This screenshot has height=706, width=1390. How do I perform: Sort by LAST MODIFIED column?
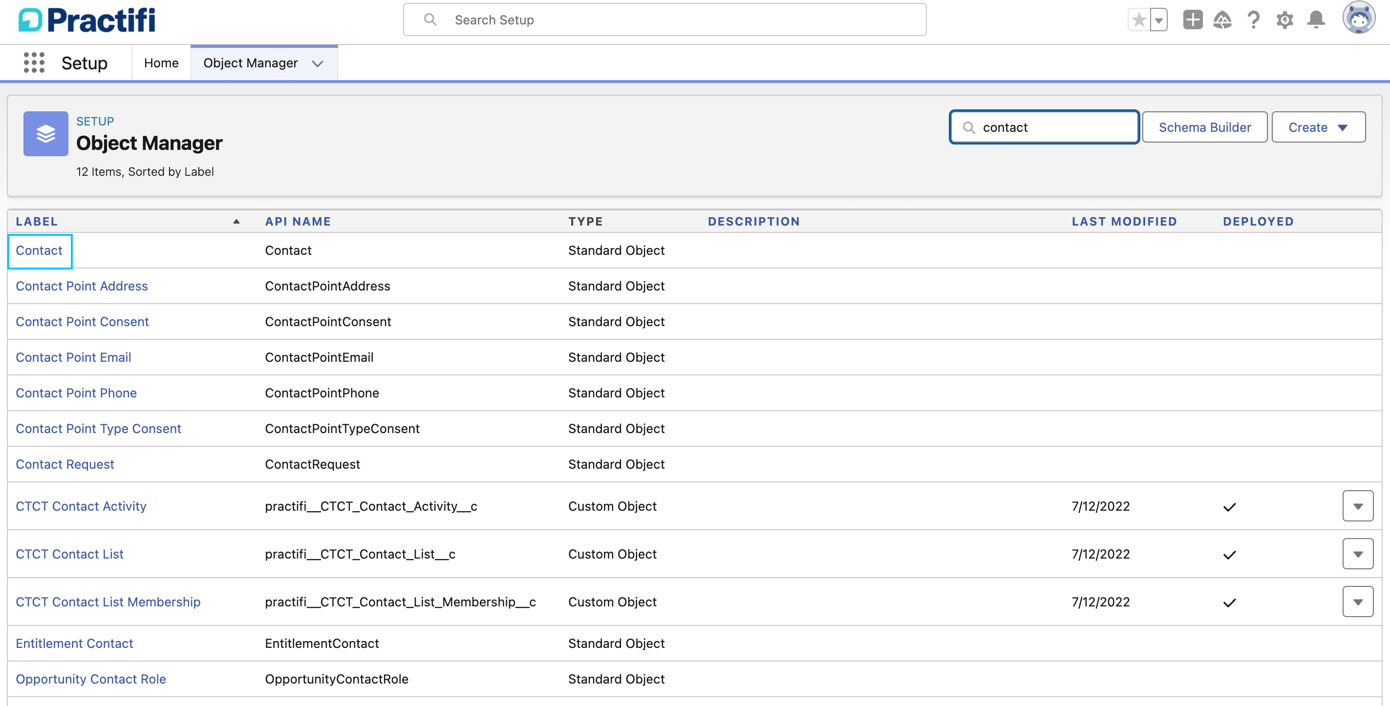click(x=1124, y=222)
